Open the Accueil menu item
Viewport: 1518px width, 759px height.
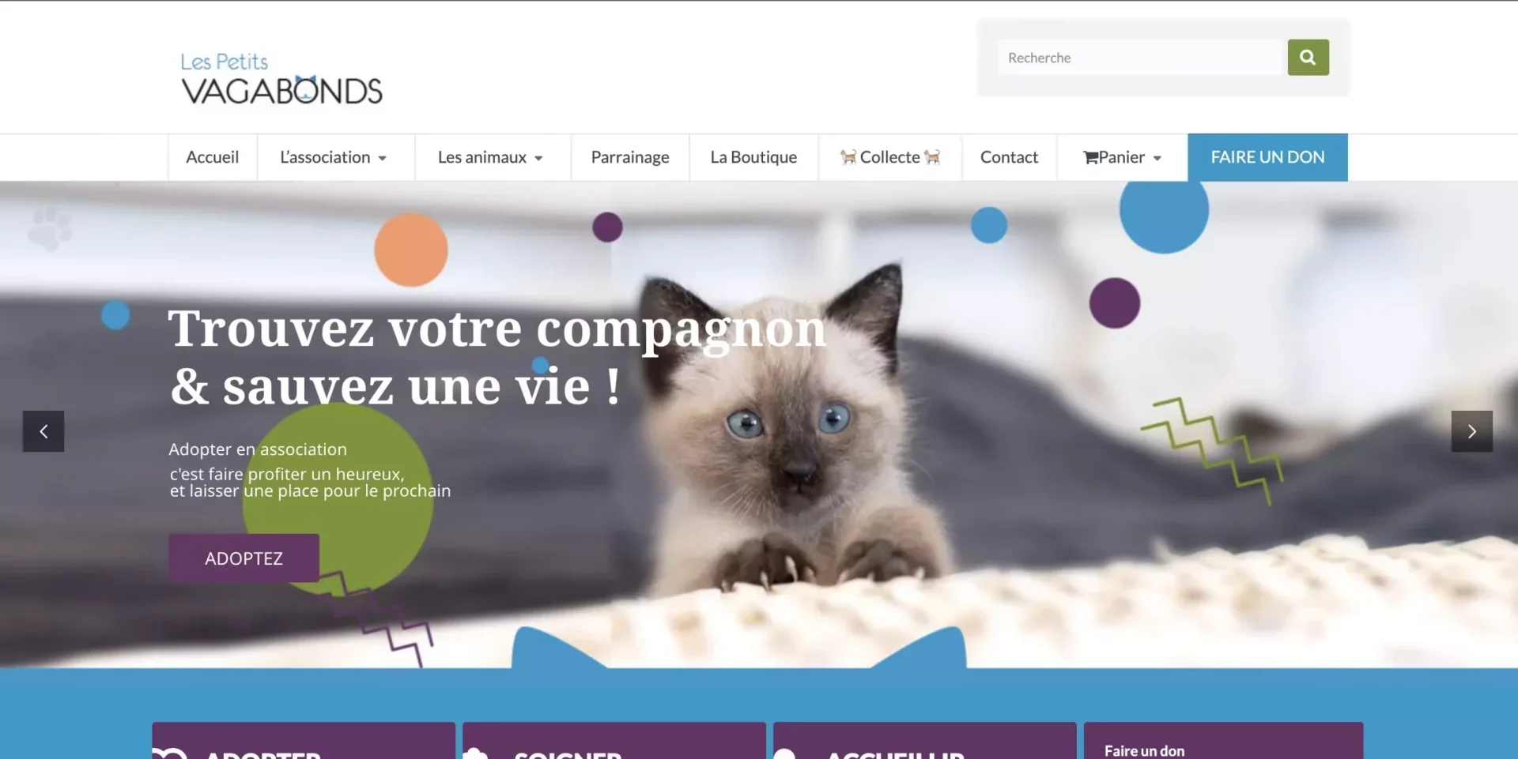(x=212, y=157)
